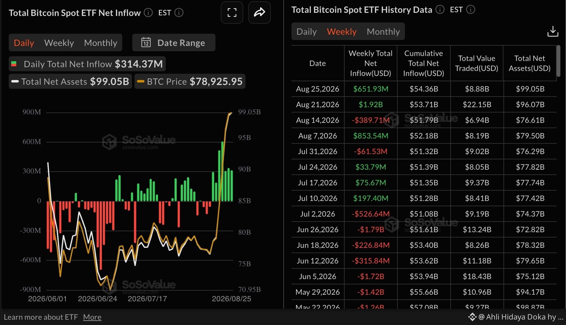This screenshot has width=566, height=325.
Task: Open the Date Range picker
Action: point(174,42)
